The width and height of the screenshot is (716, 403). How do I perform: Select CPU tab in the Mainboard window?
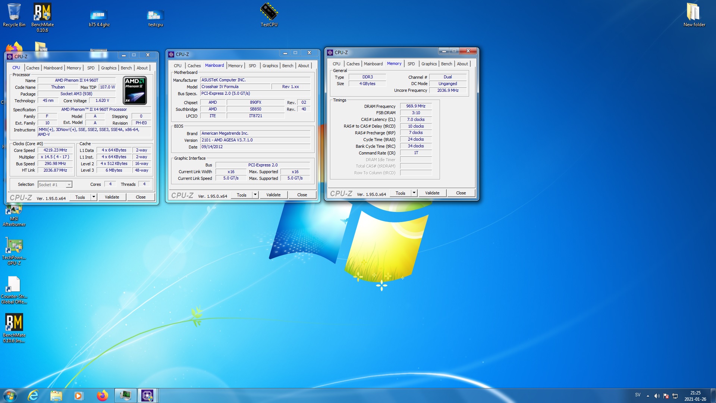[178, 66]
